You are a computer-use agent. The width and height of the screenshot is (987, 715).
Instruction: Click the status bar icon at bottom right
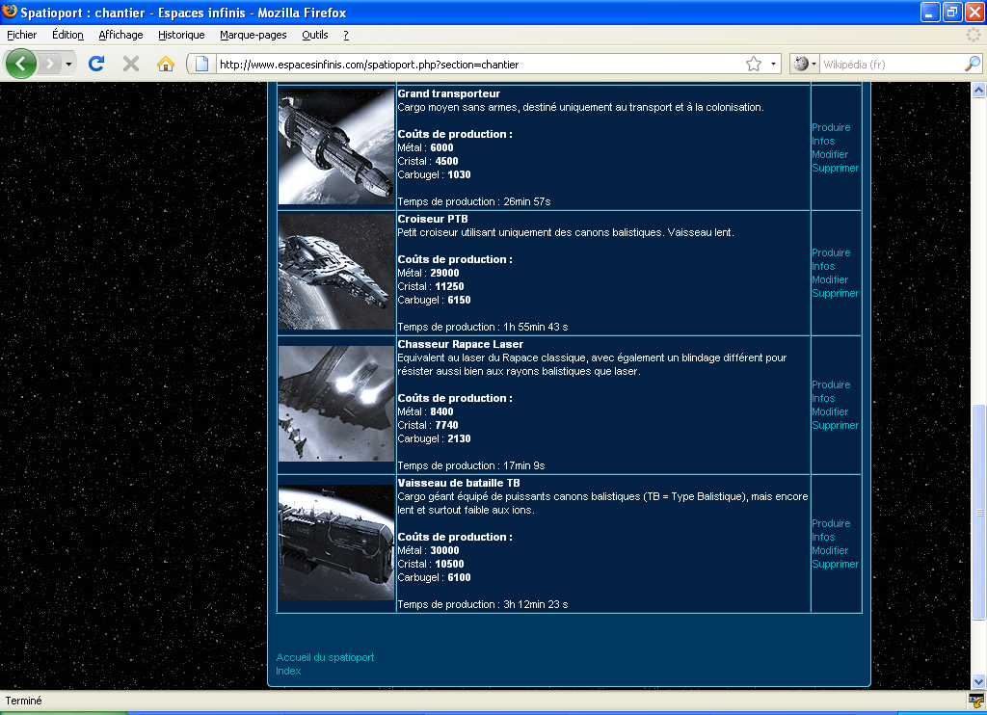click(976, 701)
